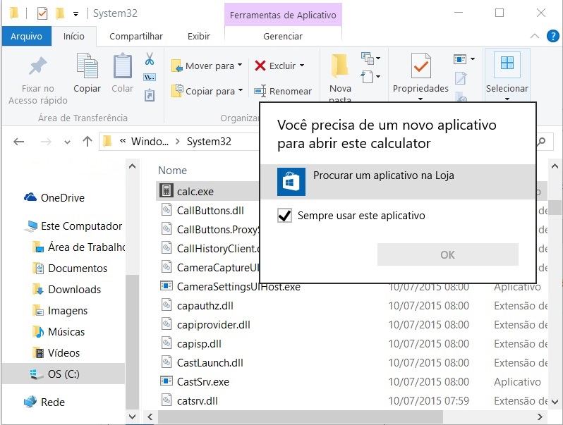The image size is (563, 425).
Task: Click the Rede network icon
Action: (30, 401)
